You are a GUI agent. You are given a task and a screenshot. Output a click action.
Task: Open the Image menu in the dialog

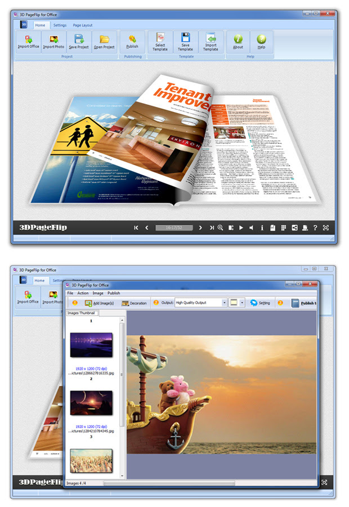(x=98, y=293)
